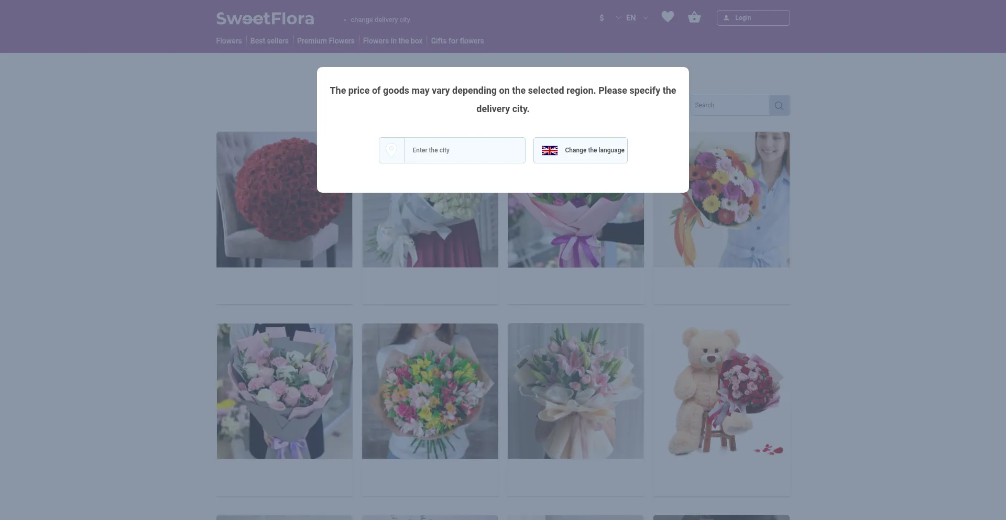This screenshot has width=1006, height=520.
Task: Open Gifts for flowers menu
Action: pos(457,41)
